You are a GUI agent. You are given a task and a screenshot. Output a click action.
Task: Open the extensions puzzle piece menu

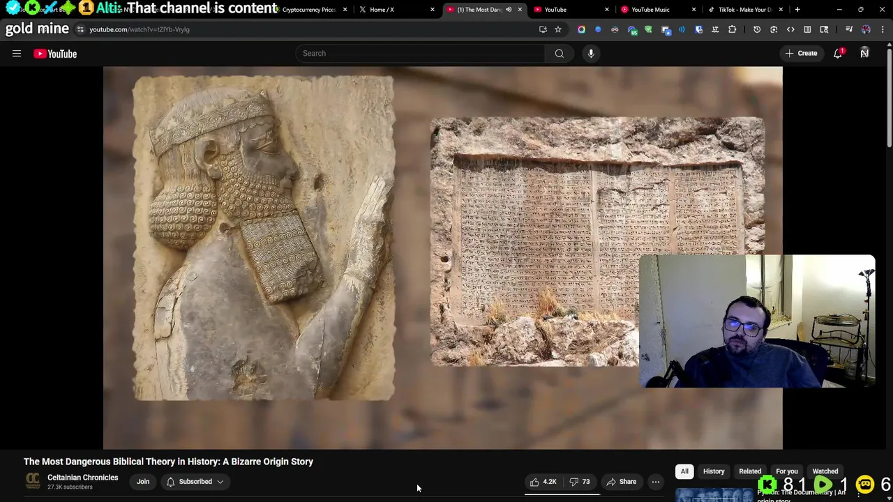732,29
